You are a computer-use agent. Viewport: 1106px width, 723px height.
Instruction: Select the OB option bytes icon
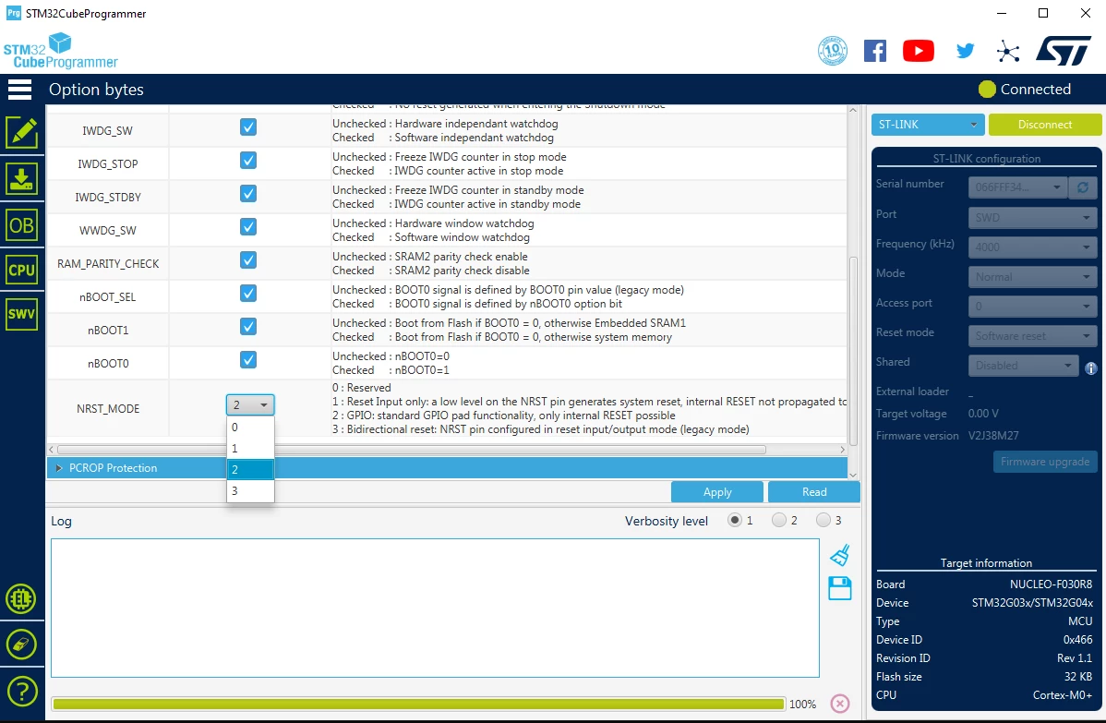click(22, 225)
